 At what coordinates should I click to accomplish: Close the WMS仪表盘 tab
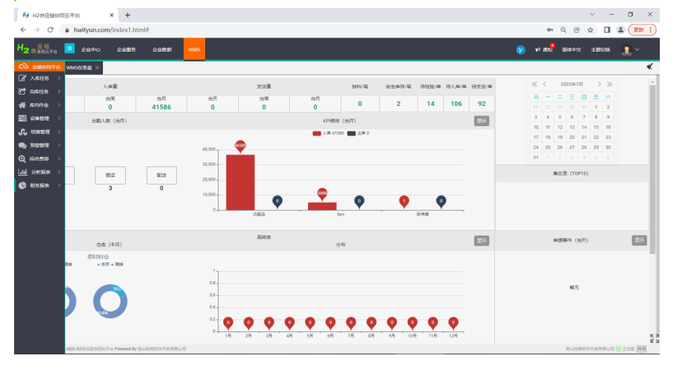97,67
